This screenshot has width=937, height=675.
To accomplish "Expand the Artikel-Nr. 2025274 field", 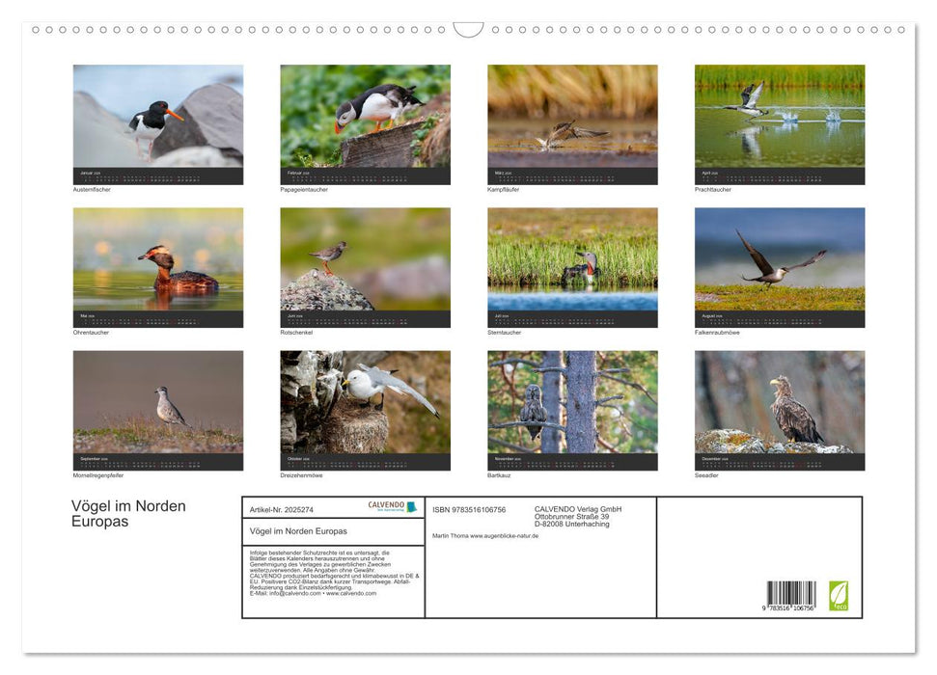I will [282, 509].
